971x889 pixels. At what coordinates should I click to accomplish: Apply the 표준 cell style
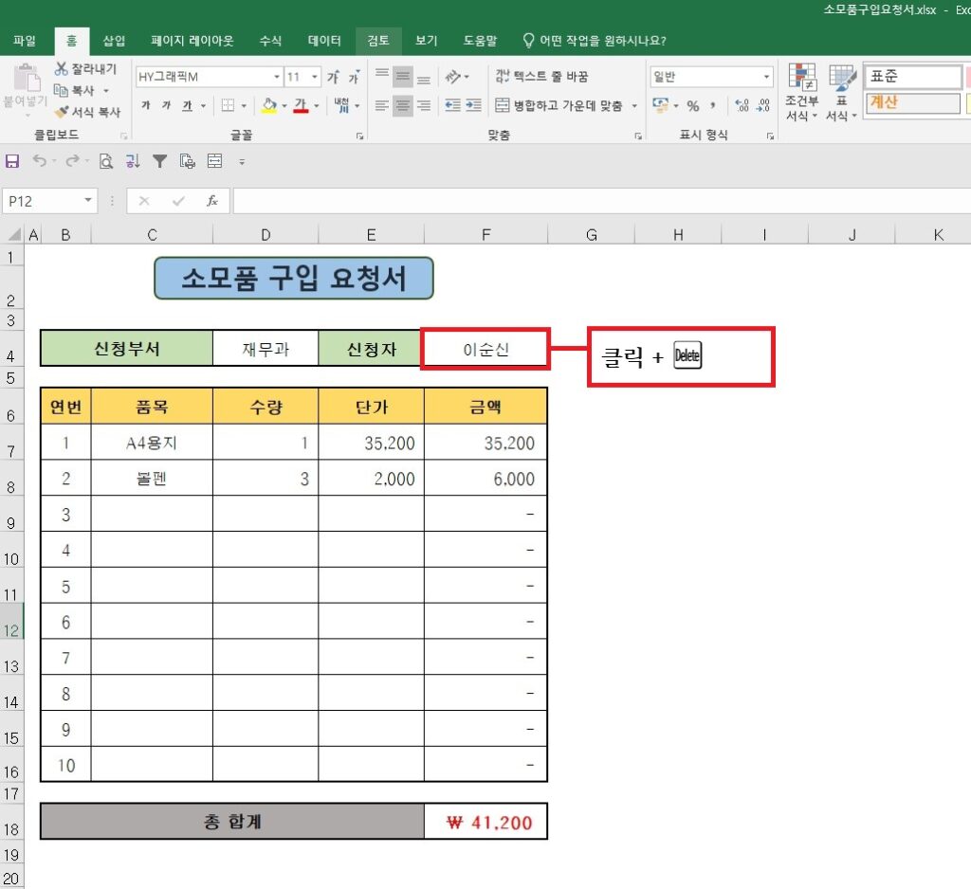point(913,76)
